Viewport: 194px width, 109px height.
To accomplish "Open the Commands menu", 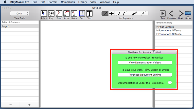I will click(x=68, y=2).
